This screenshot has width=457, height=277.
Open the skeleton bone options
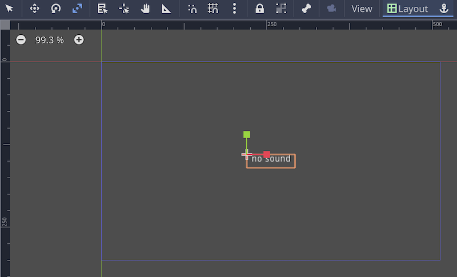[x=306, y=9]
